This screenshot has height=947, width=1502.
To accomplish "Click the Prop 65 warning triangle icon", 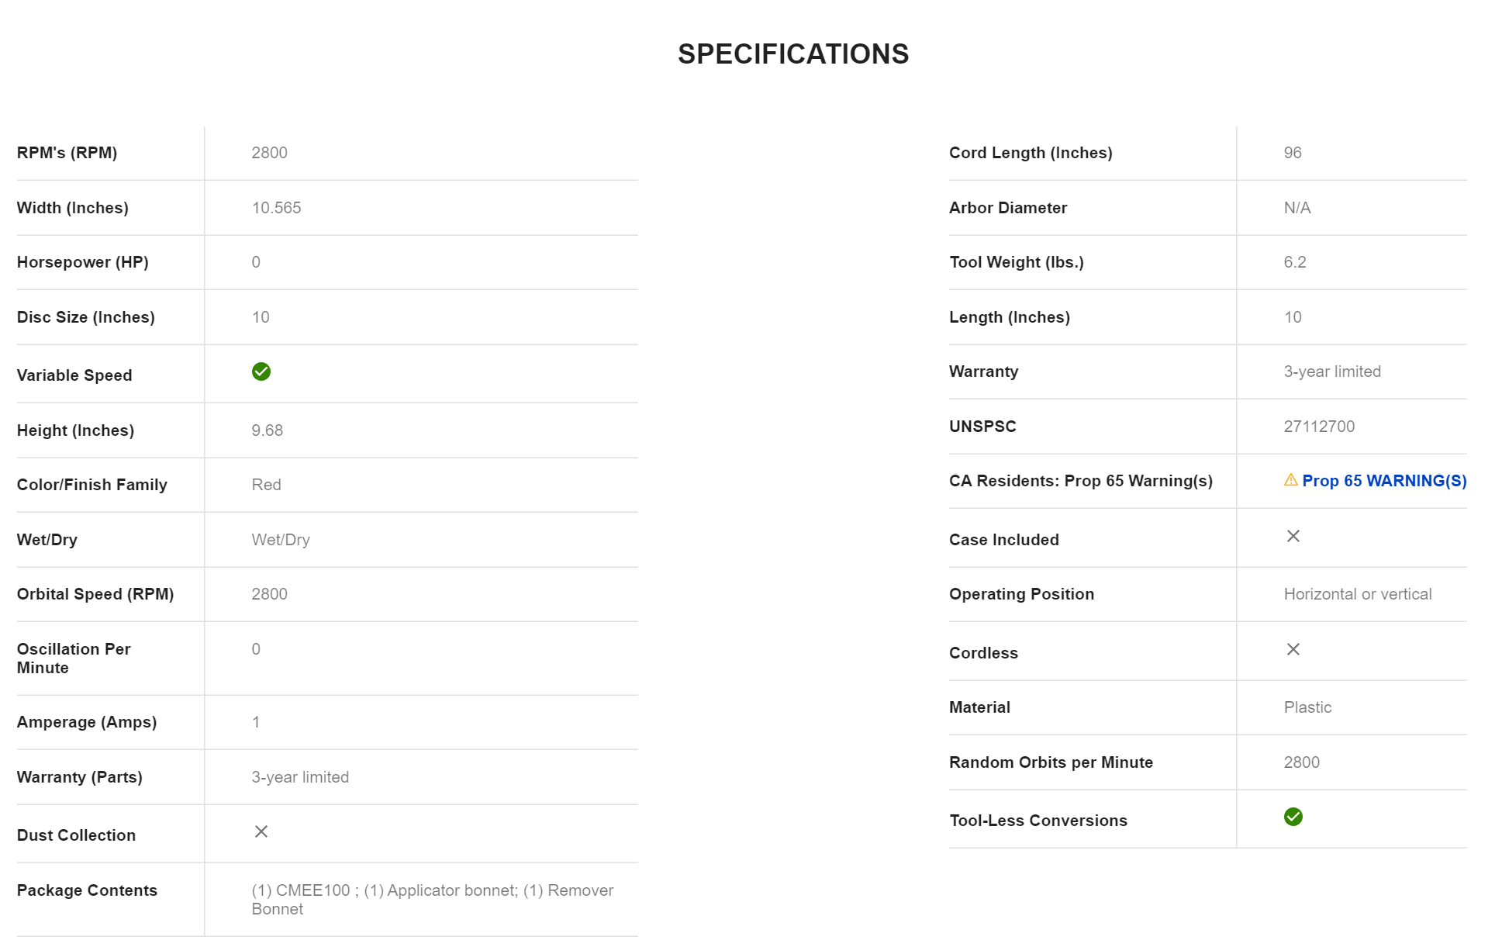I will coord(1290,480).
